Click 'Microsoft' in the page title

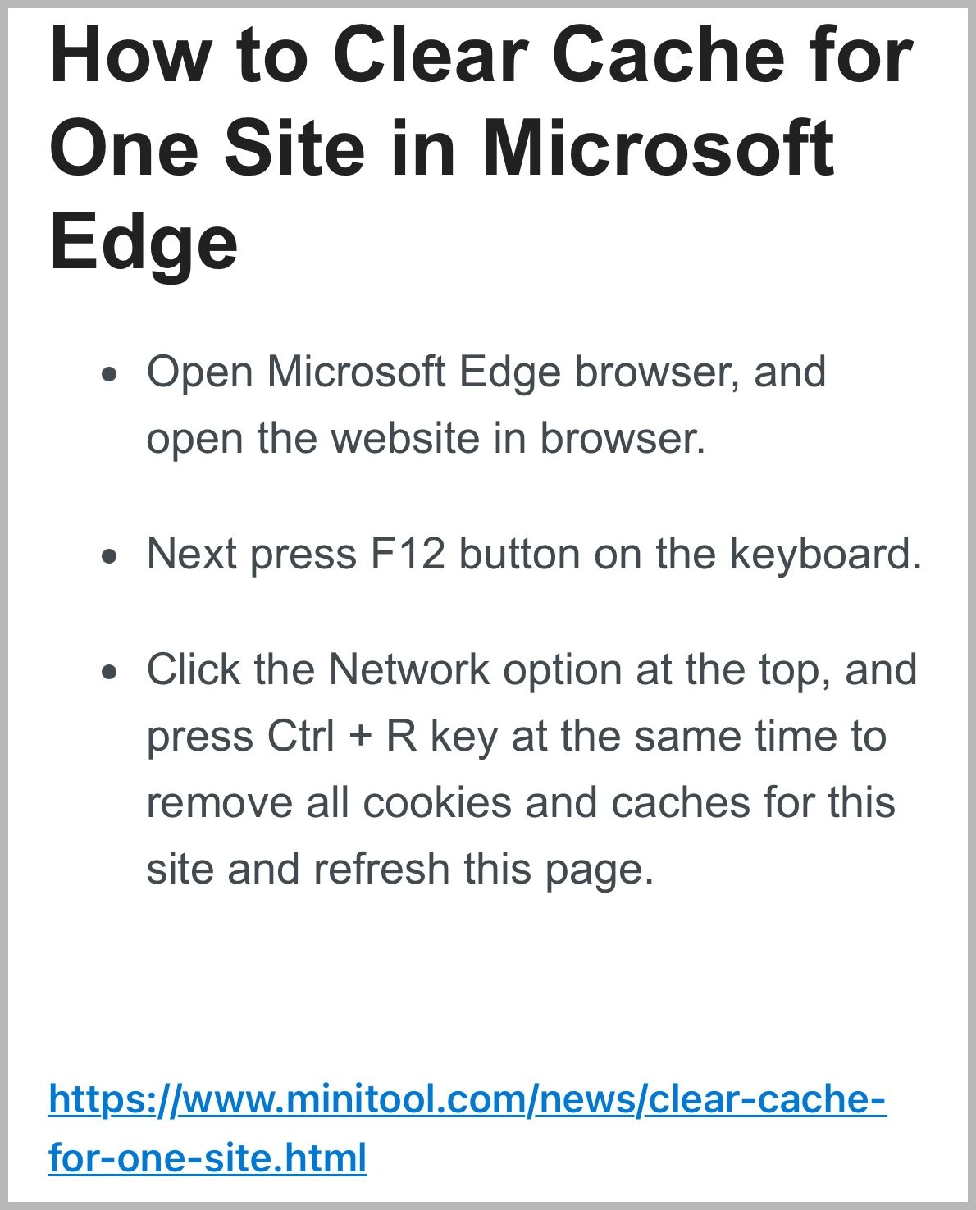(657, 148)
